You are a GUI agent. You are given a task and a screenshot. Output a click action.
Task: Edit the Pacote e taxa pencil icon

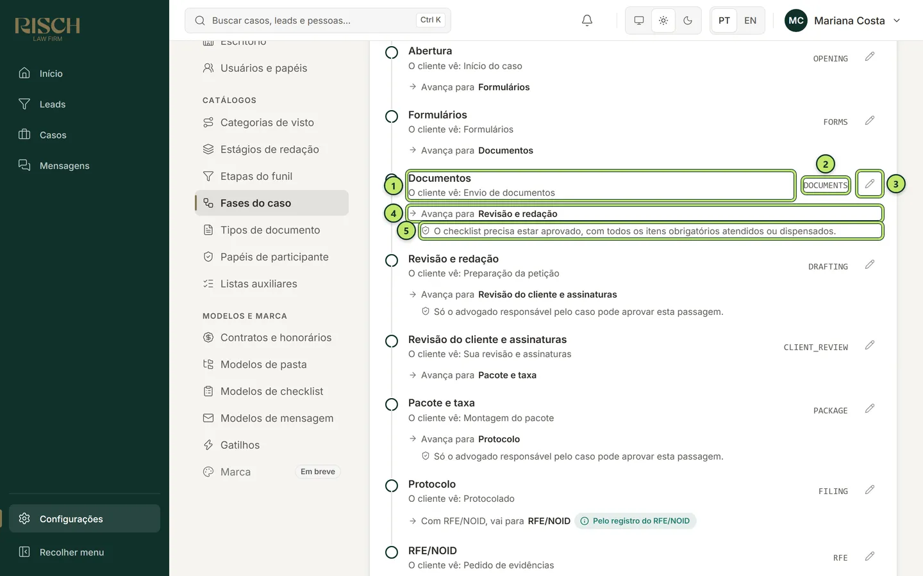pyautogui.click(x=870, y=408)
